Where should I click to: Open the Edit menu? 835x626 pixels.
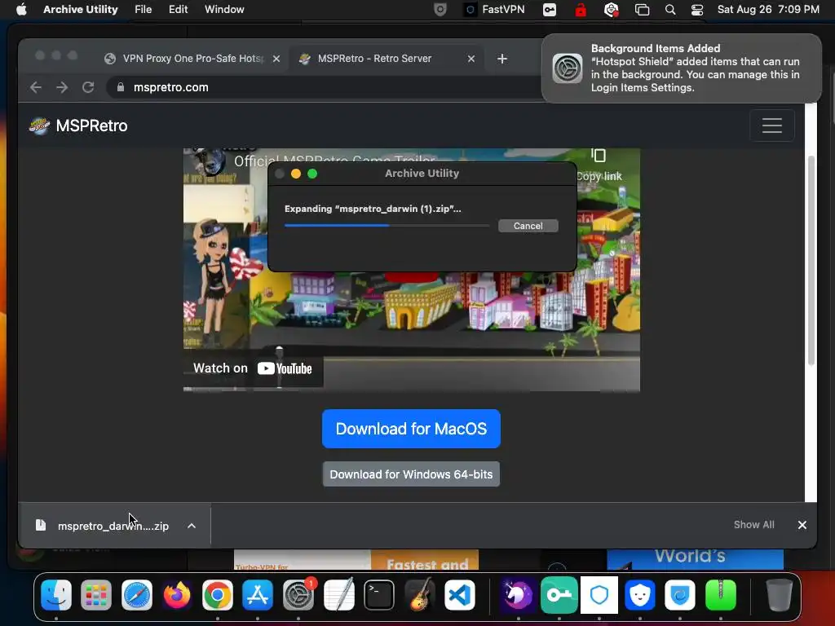[x=178, y=9]
